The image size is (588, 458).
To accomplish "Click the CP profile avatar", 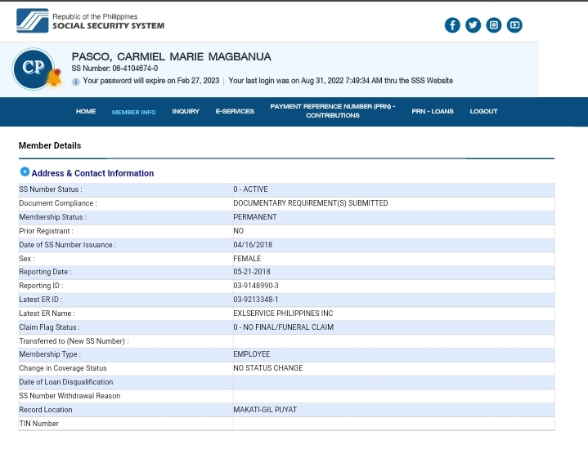I will pyautogui.click(x=33, y=69).
